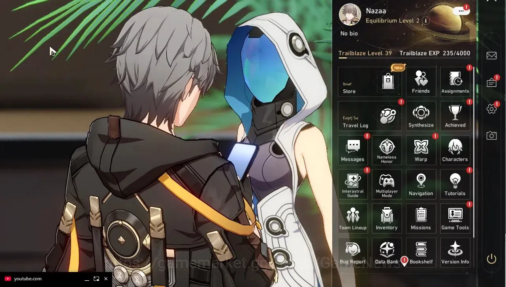Viewport: 506px width, 287px height.
Task: Open the mailbox envelope icon
Action: [x=491, y=56]
